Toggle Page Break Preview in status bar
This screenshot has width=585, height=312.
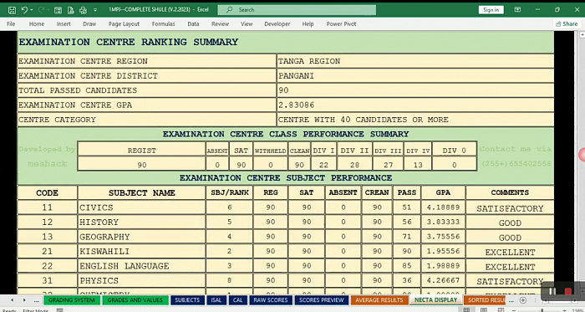coord(501,309)
